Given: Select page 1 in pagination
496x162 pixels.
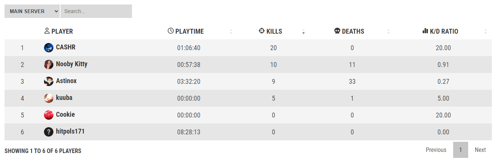Looking at the screenshot, I should [x=461, y=150].
